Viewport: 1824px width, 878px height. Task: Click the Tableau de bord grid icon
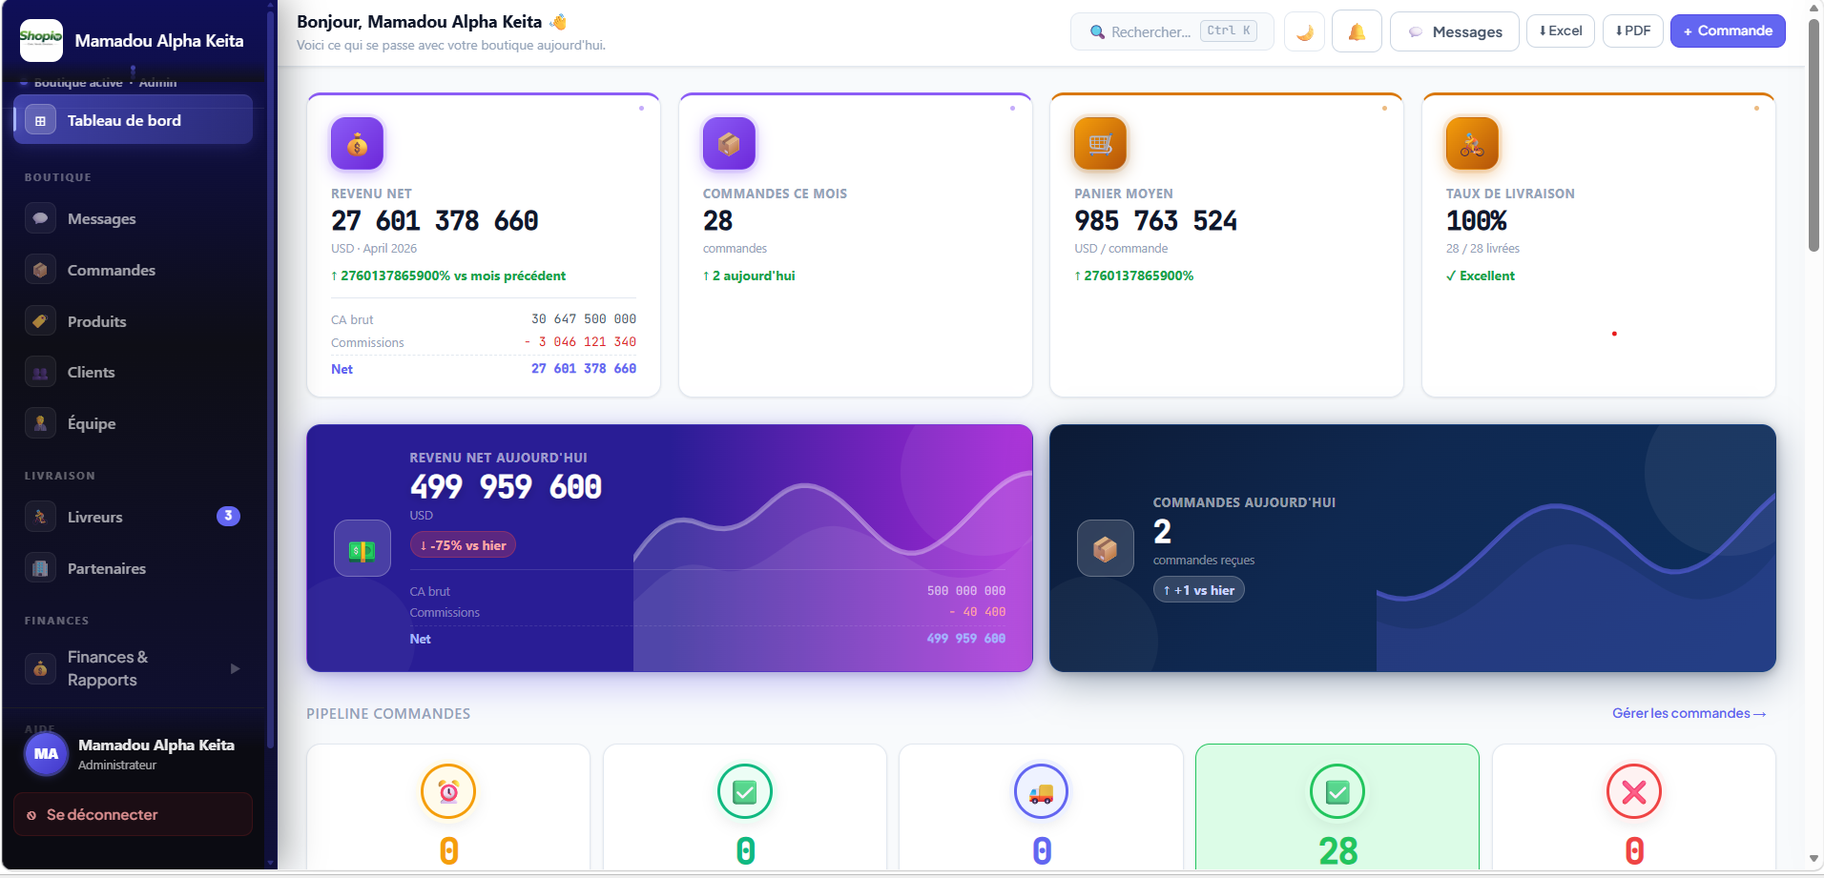tap(40, 121)
